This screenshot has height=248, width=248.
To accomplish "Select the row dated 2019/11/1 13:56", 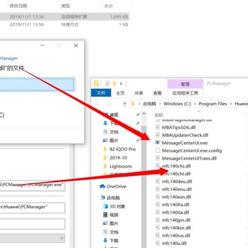I will (x=65, y=24).
